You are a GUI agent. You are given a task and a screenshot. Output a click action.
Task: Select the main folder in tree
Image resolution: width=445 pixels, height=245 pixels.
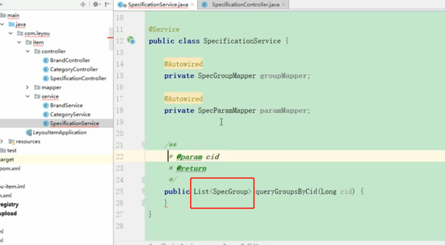click(x=13, y=15)
